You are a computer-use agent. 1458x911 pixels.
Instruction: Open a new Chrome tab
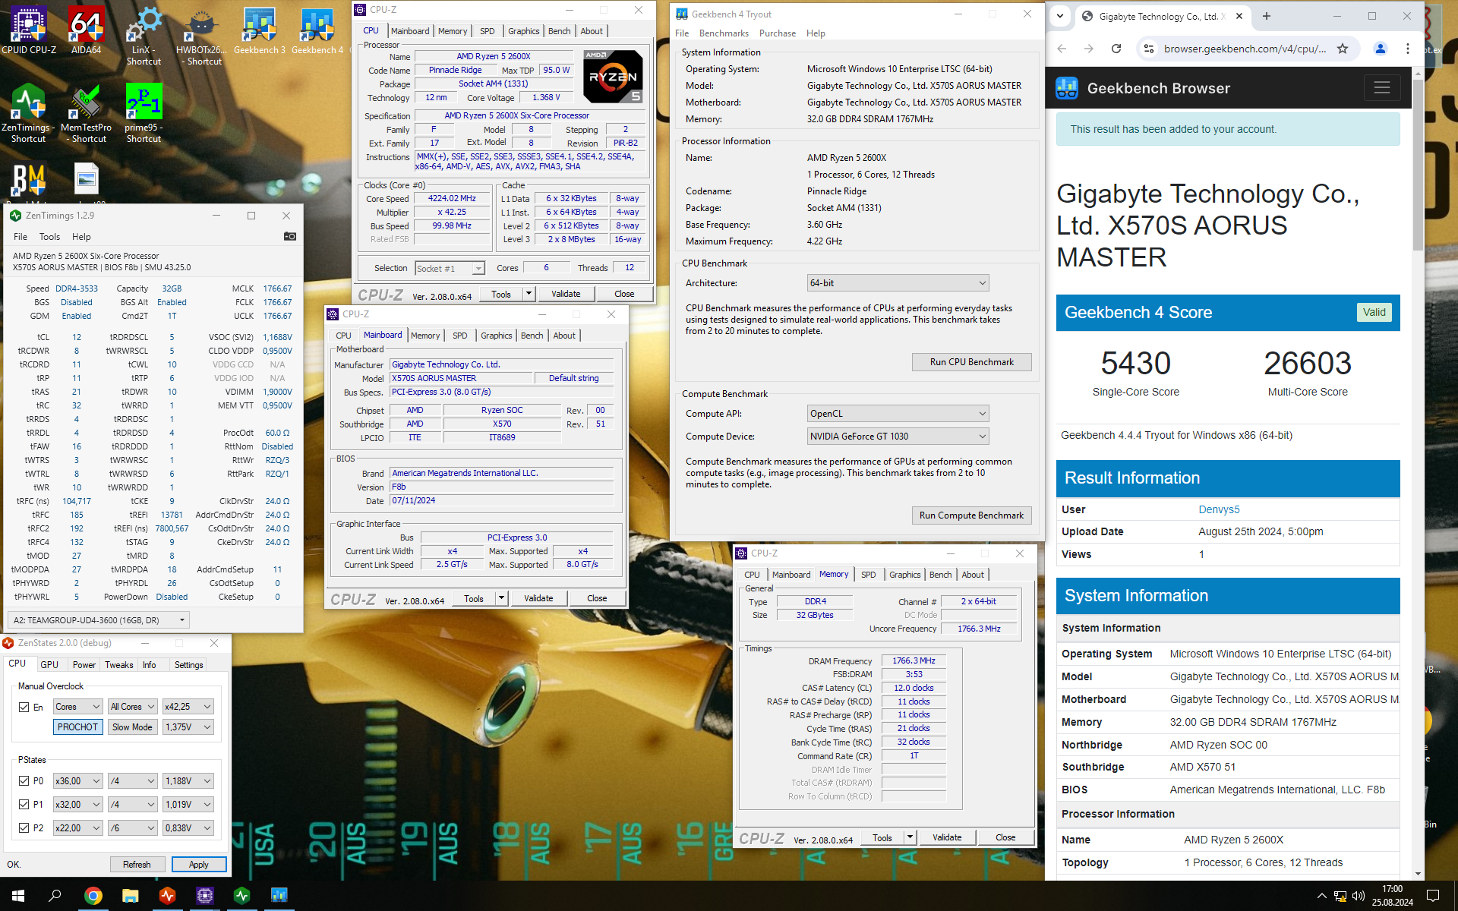tap(1266, 16)
